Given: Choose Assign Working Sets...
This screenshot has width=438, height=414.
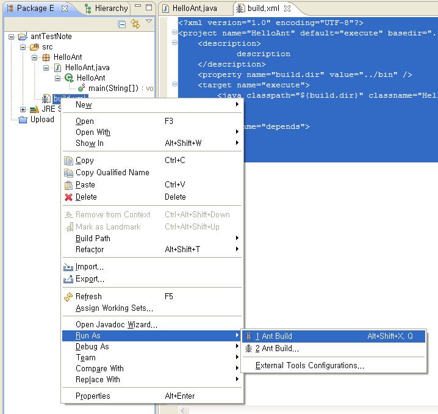Looking at the screenshot, I should coord(153,308).
